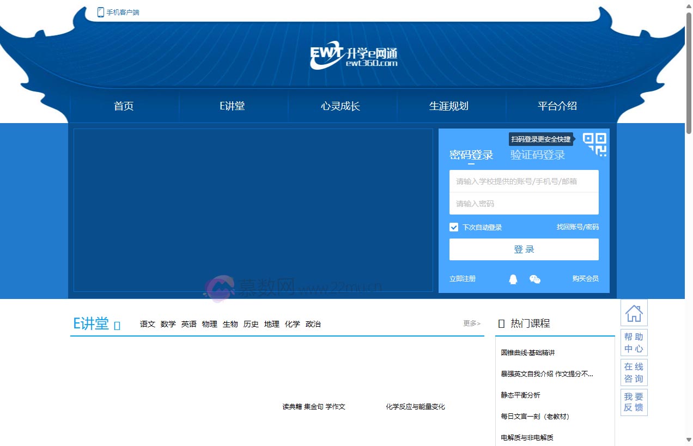
Task: Switch to the 验证码登录 login tab
Action: [538, 155]
